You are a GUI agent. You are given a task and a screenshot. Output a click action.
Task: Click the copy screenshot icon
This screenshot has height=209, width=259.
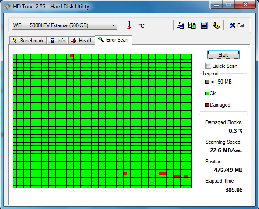(x=192, y=25)
